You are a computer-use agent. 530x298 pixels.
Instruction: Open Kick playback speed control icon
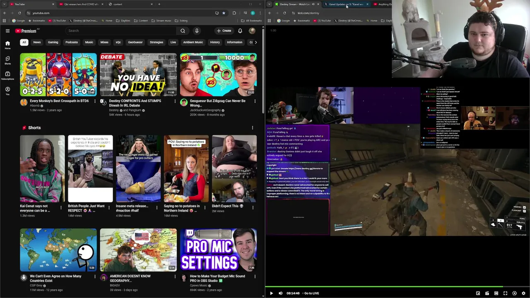point(514,293)
